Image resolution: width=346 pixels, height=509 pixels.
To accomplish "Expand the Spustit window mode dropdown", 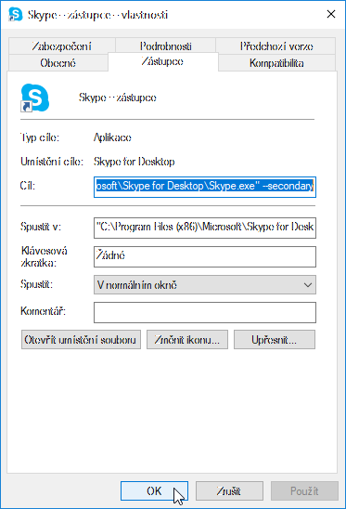I will coord(205,285).
